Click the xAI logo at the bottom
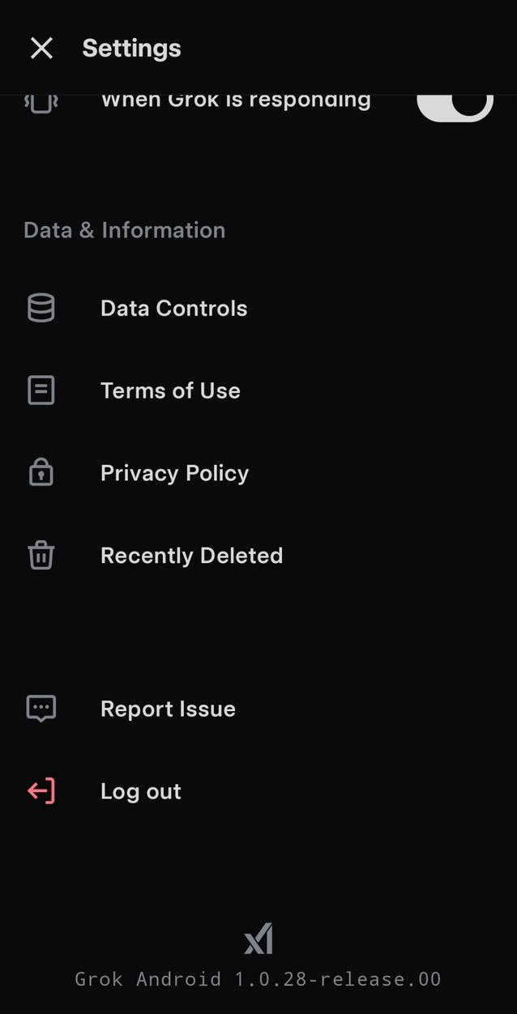The height and width of the screenshot is (1014, 517). point(258,938)
